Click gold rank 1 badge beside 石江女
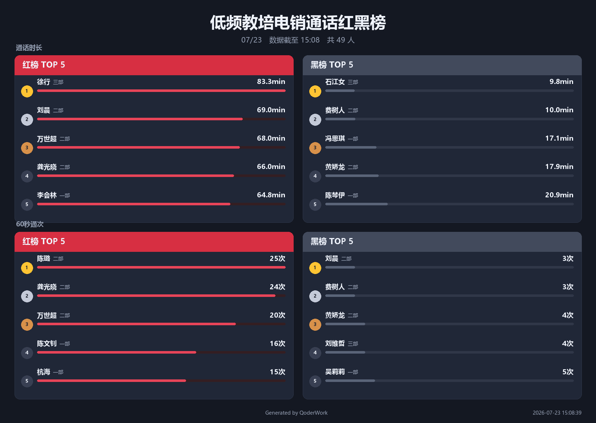The width and height of the screenshot is (596, 423). click(315, 91)
